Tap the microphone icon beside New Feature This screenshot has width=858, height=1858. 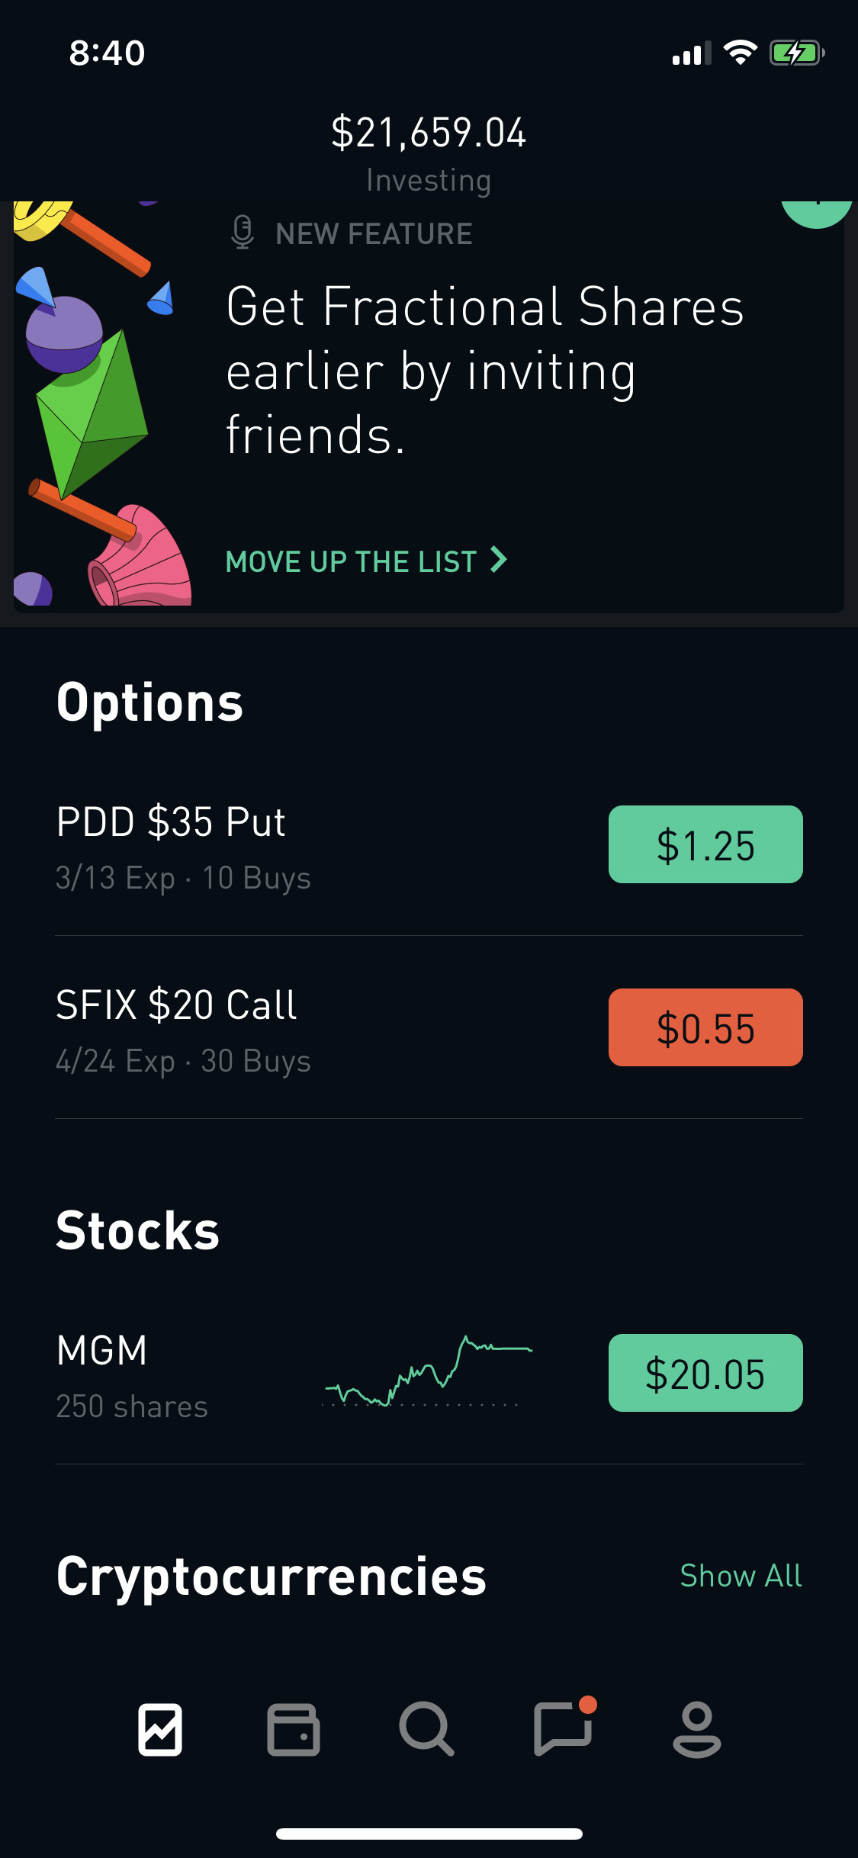[x=242, y=233]
